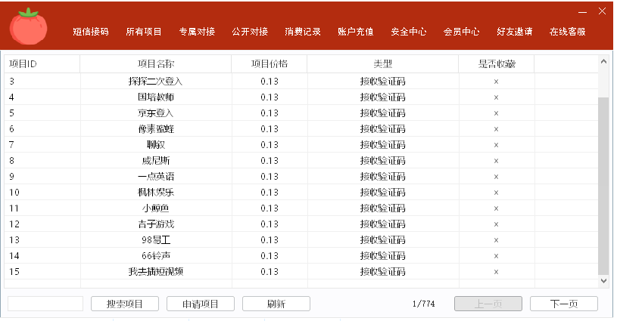Toggle favorite × for 威尼斯
The height and width of the screenshot is (321, 617).
pos(496,161)
